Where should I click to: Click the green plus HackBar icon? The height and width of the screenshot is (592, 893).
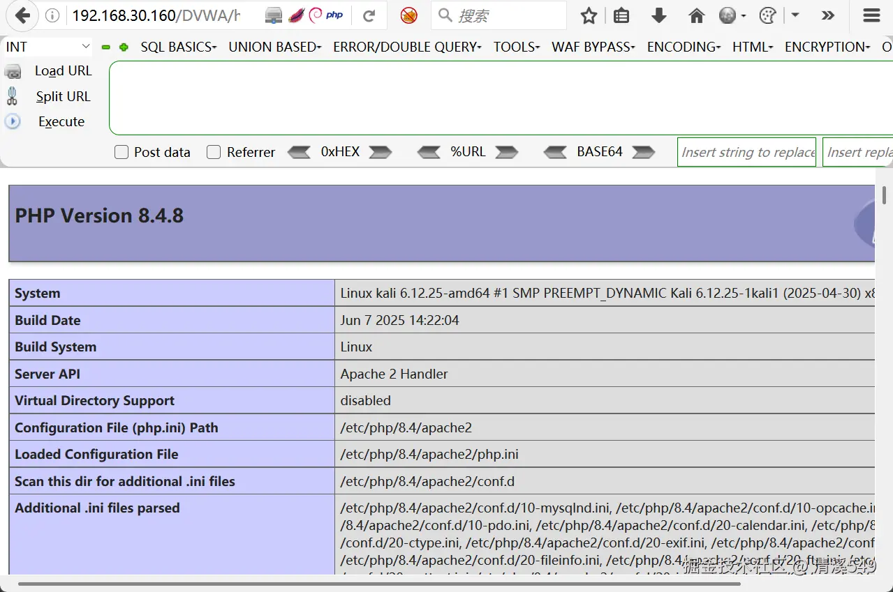point(124,47)
